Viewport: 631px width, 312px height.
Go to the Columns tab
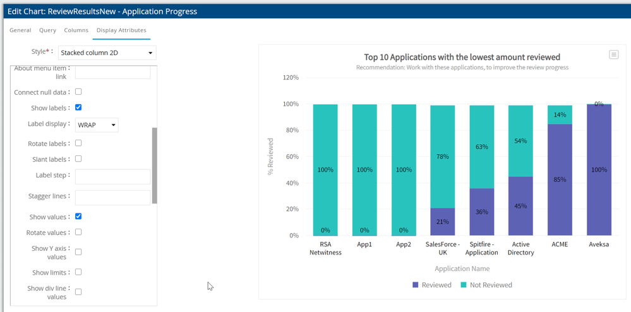tap(76, 30)
